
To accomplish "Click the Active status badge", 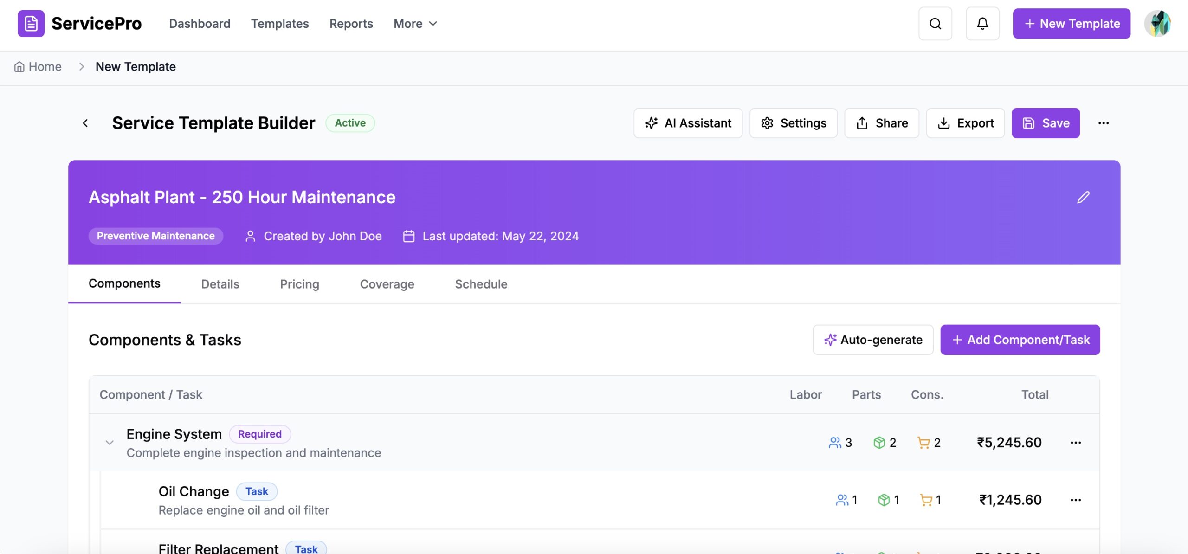I will 350,123.
